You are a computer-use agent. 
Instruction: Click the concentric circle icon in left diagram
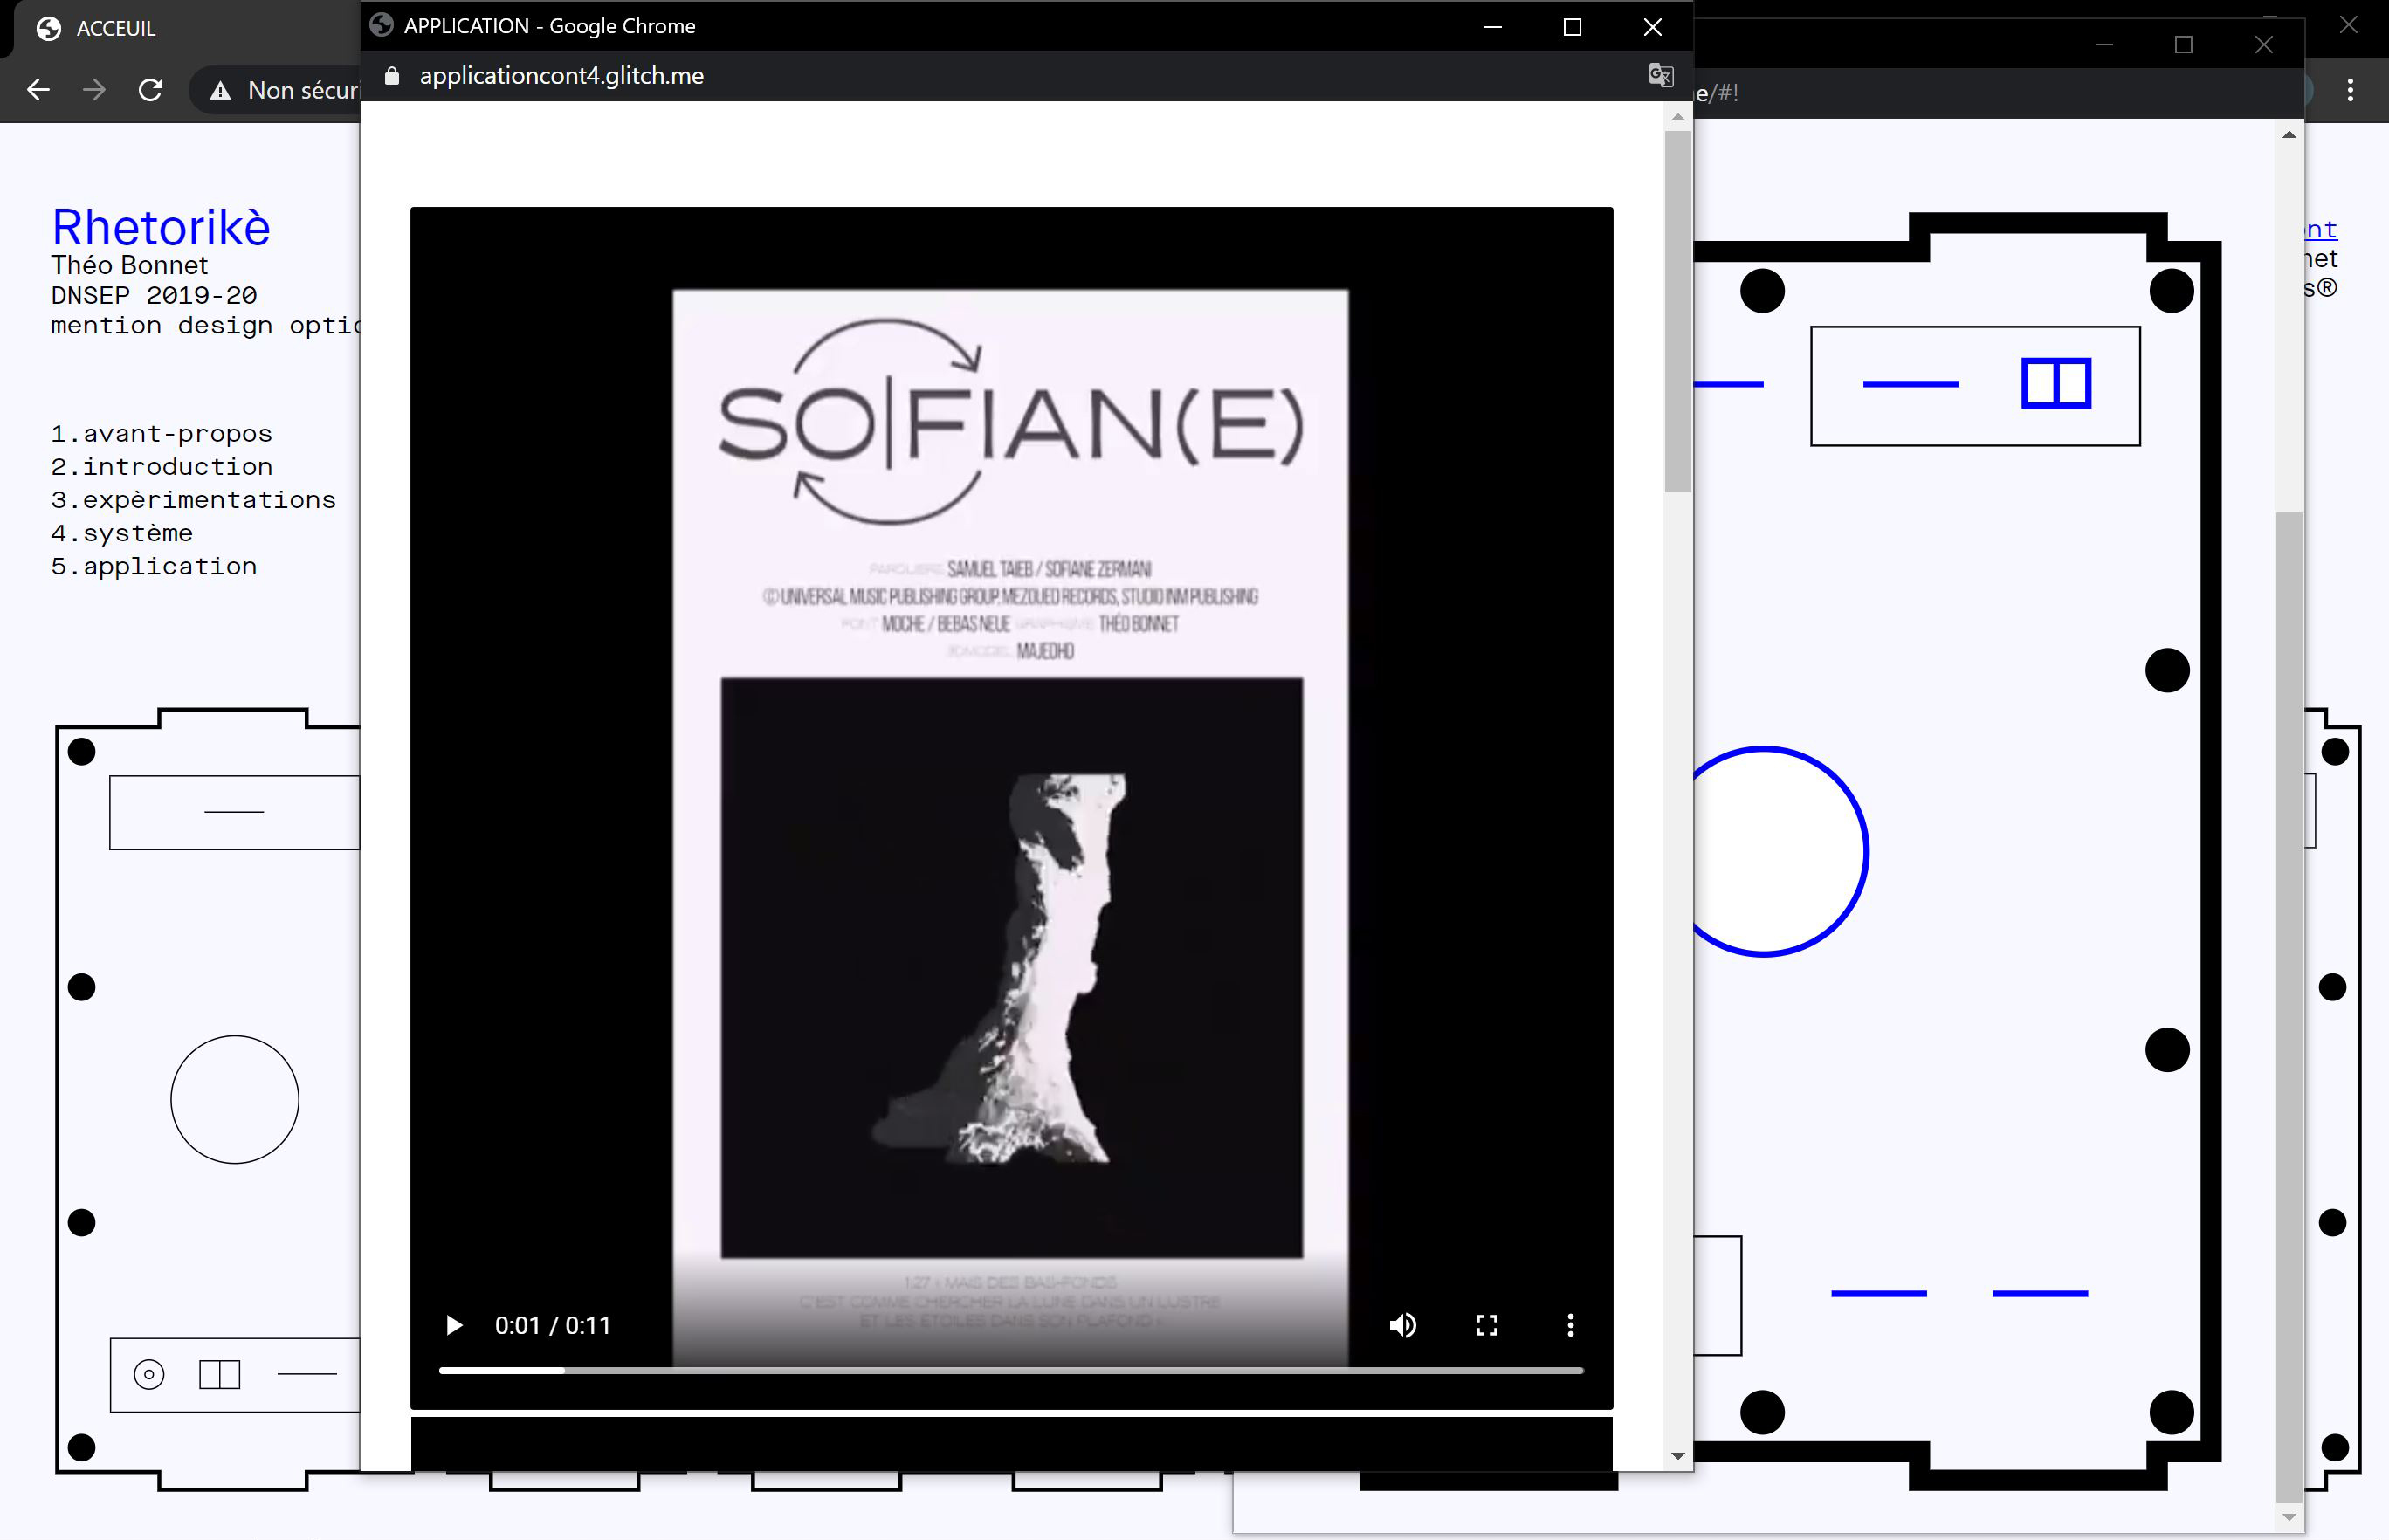coord(149,1375)
